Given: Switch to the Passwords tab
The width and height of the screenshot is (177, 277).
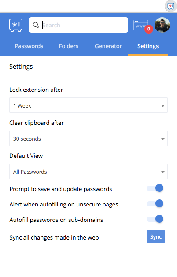Looking at the screenshot, I should [x=29, y=46].
